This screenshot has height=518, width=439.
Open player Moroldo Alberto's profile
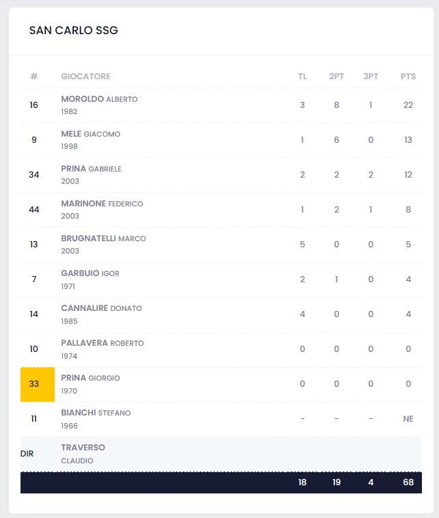(99, 99)
